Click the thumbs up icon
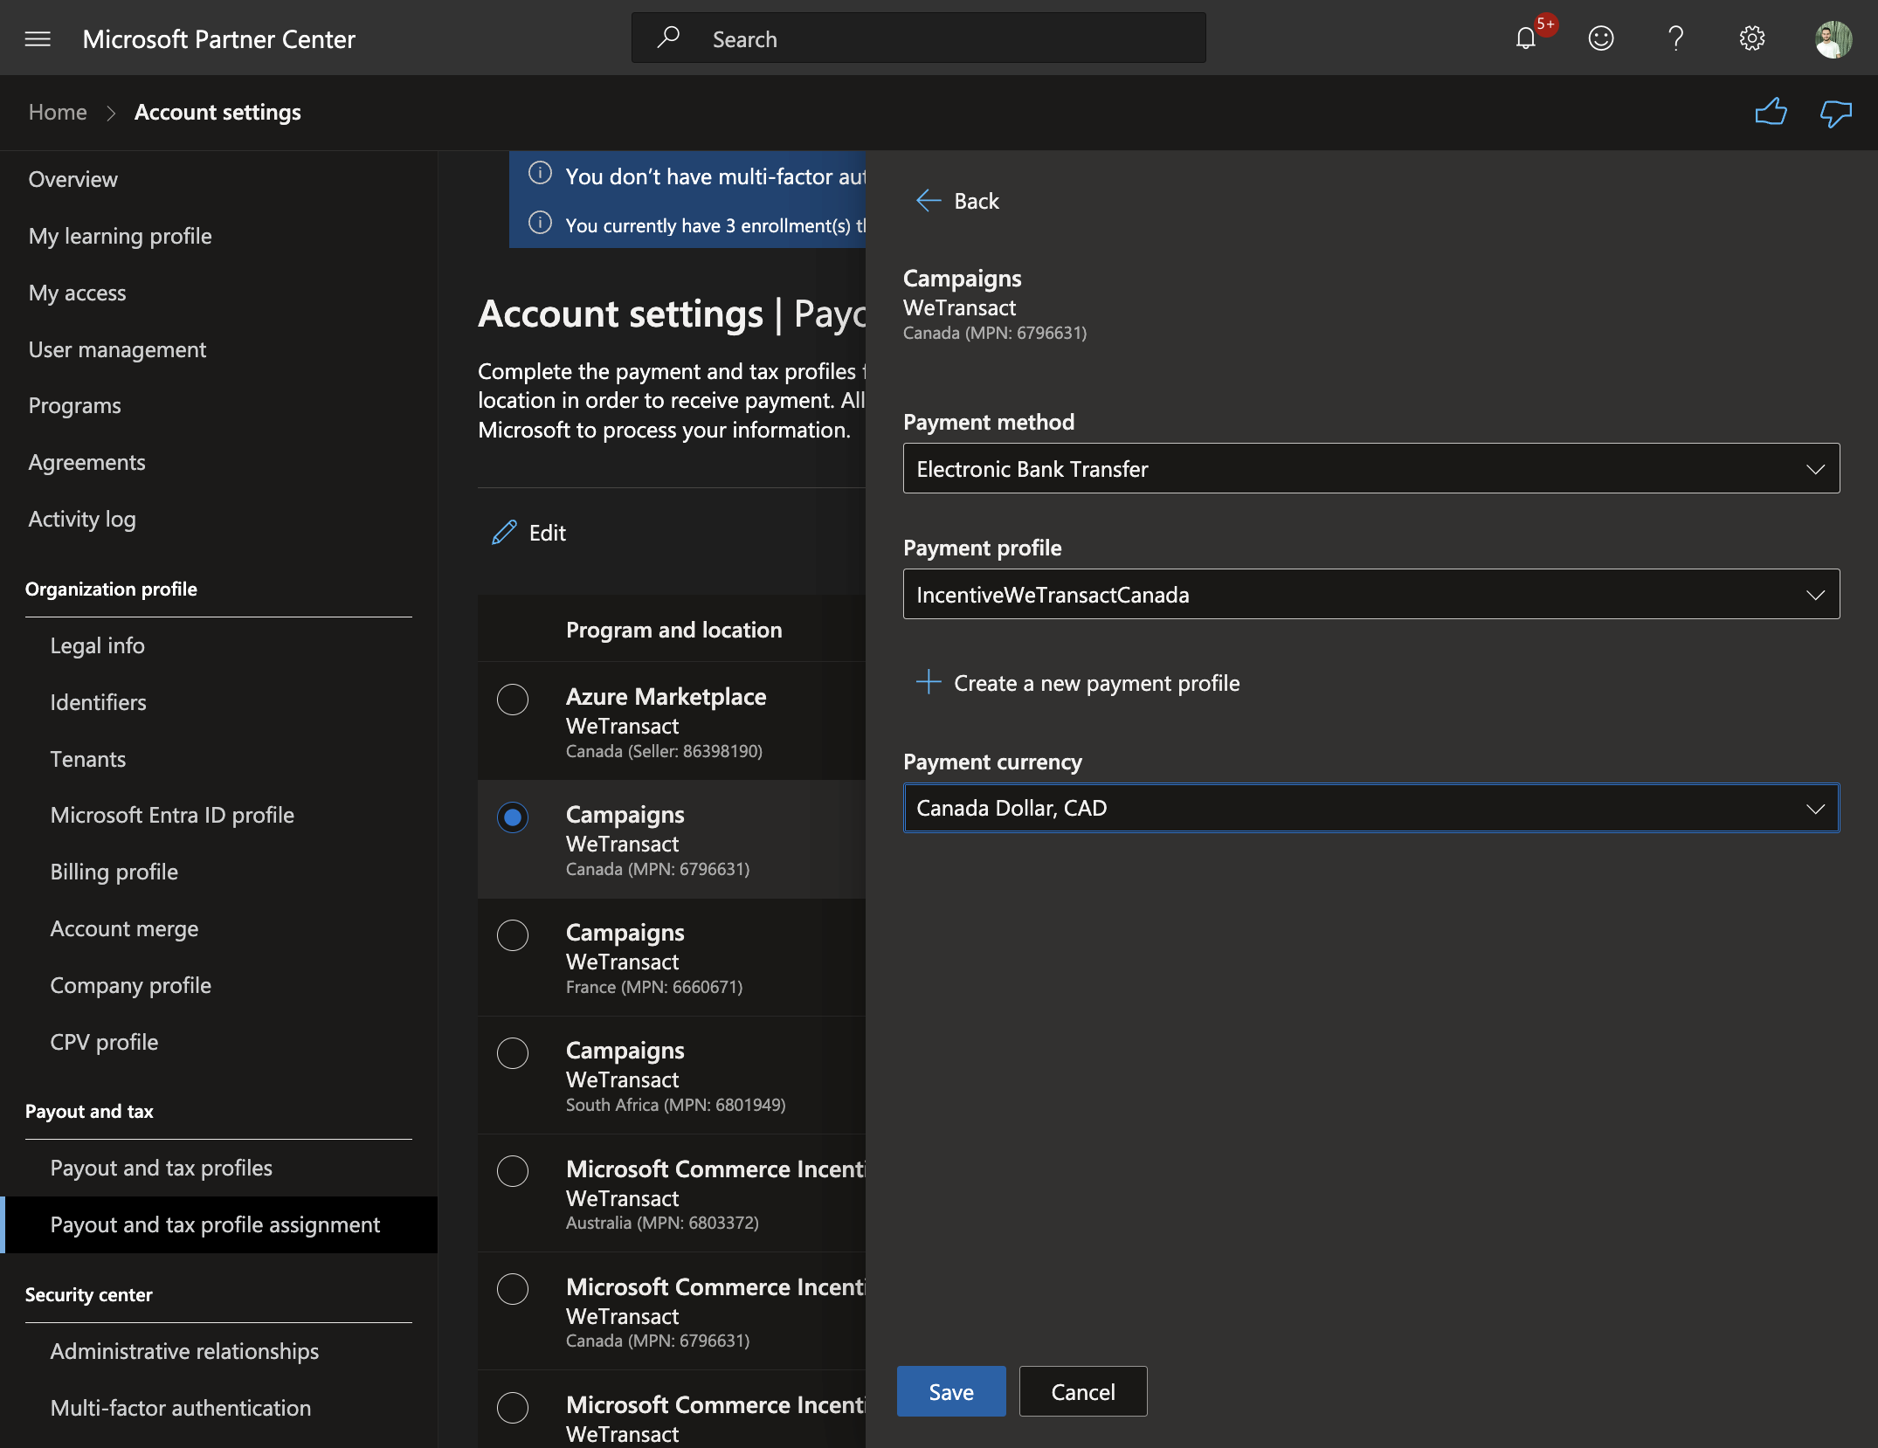Image resolution: width=1878 pixels, height=1448 pixels. coord(1771,112)
